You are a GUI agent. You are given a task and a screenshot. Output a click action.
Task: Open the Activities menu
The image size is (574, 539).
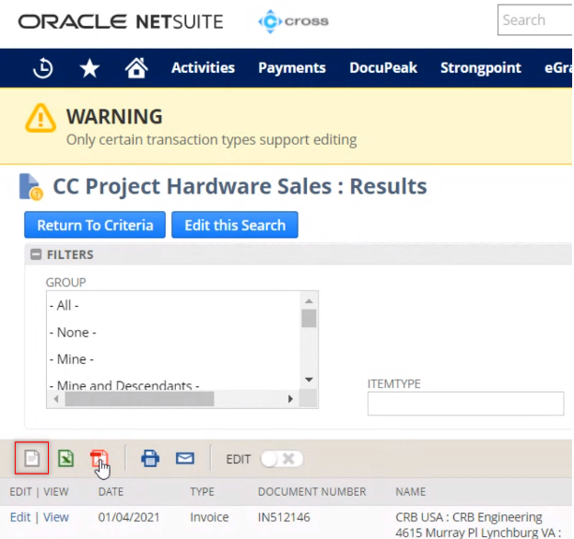204,68
